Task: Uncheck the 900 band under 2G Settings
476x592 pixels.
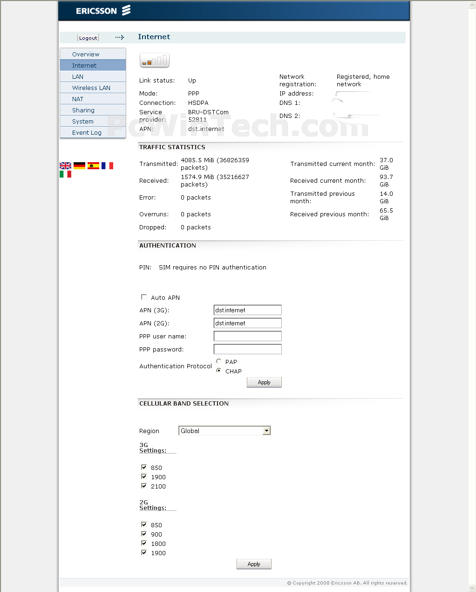Action: pos(144,534)
